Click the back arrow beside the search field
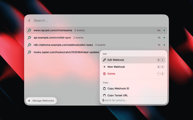The width and height of the screenshot is (193, 120). 29,21
